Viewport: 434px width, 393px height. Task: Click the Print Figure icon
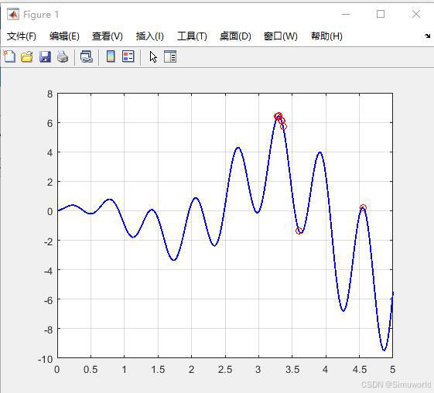(x=63, y=56)
